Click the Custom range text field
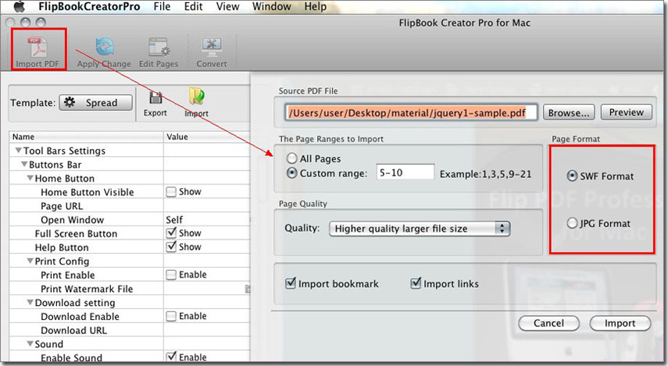This screenshot has width=668, height=366. pos(405,172)
